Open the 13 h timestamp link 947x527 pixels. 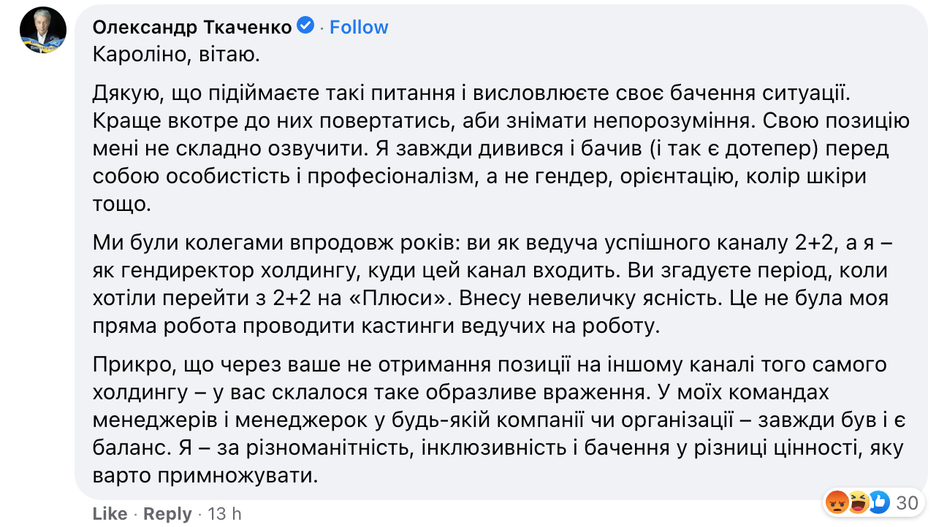[224, 514]
